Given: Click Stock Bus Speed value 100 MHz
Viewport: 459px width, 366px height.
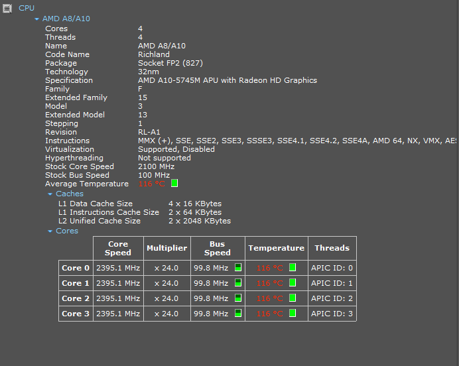Looking at the screenshot, I should coord(154,175).
